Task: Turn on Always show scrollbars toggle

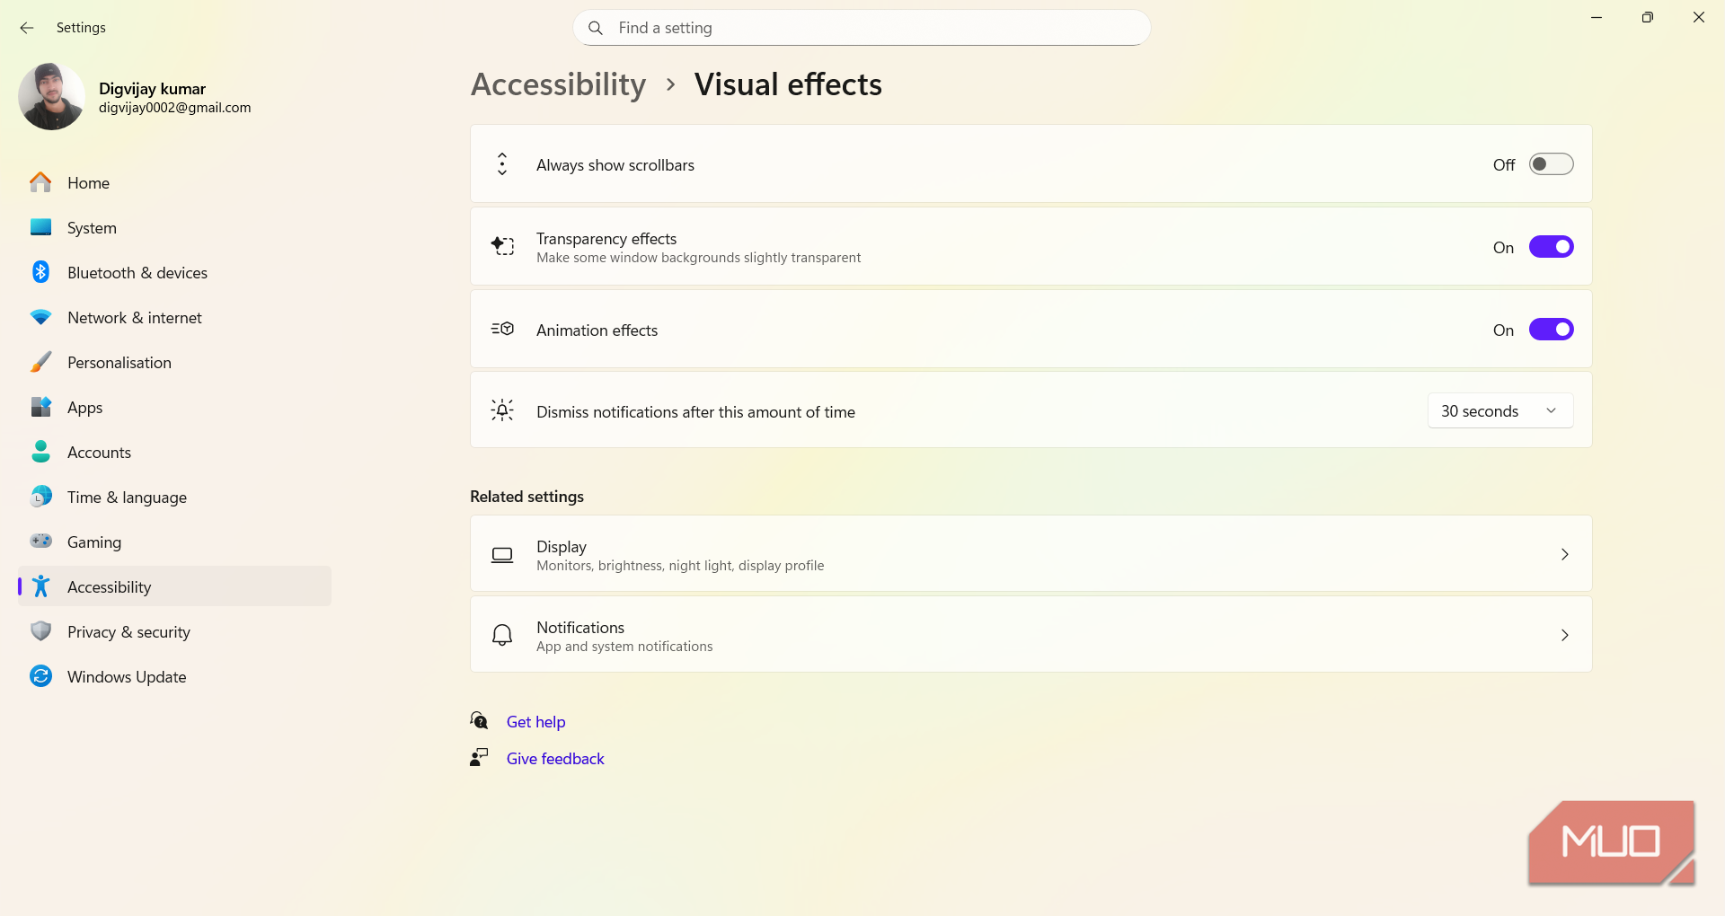Action: coord(1552,164)
